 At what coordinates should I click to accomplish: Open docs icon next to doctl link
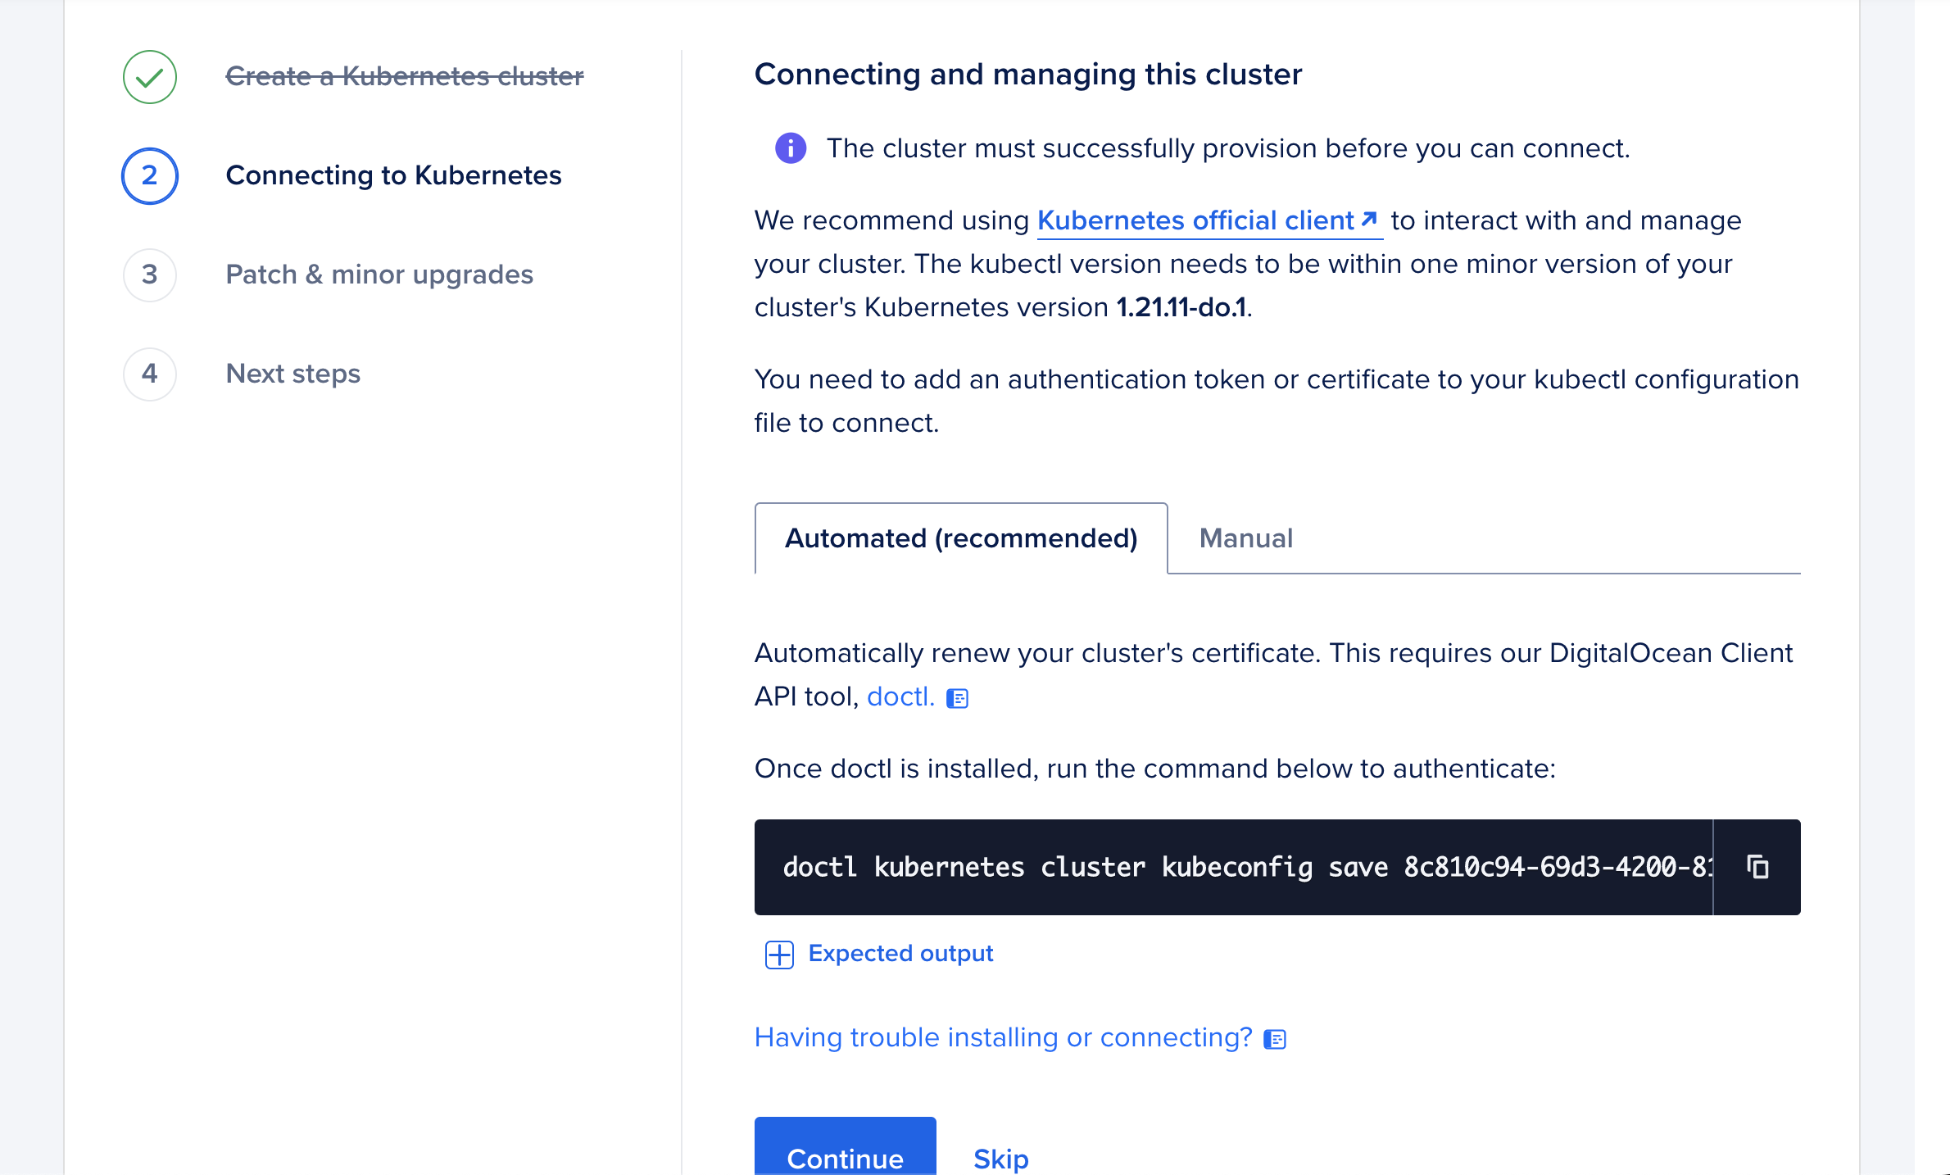(x=957, y=698)
